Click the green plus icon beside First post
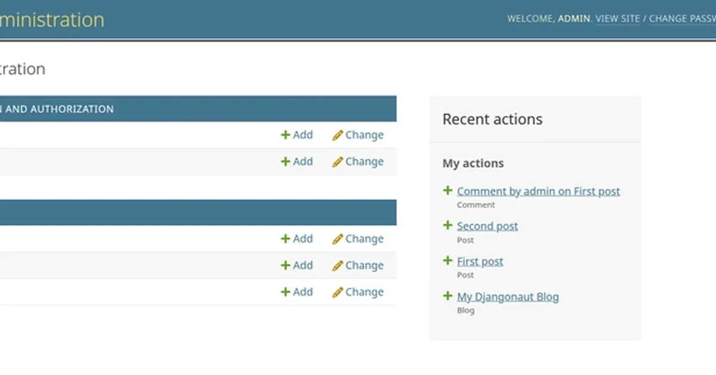The height and width of the screenshot is (375, 716). [x=448, y=260]
